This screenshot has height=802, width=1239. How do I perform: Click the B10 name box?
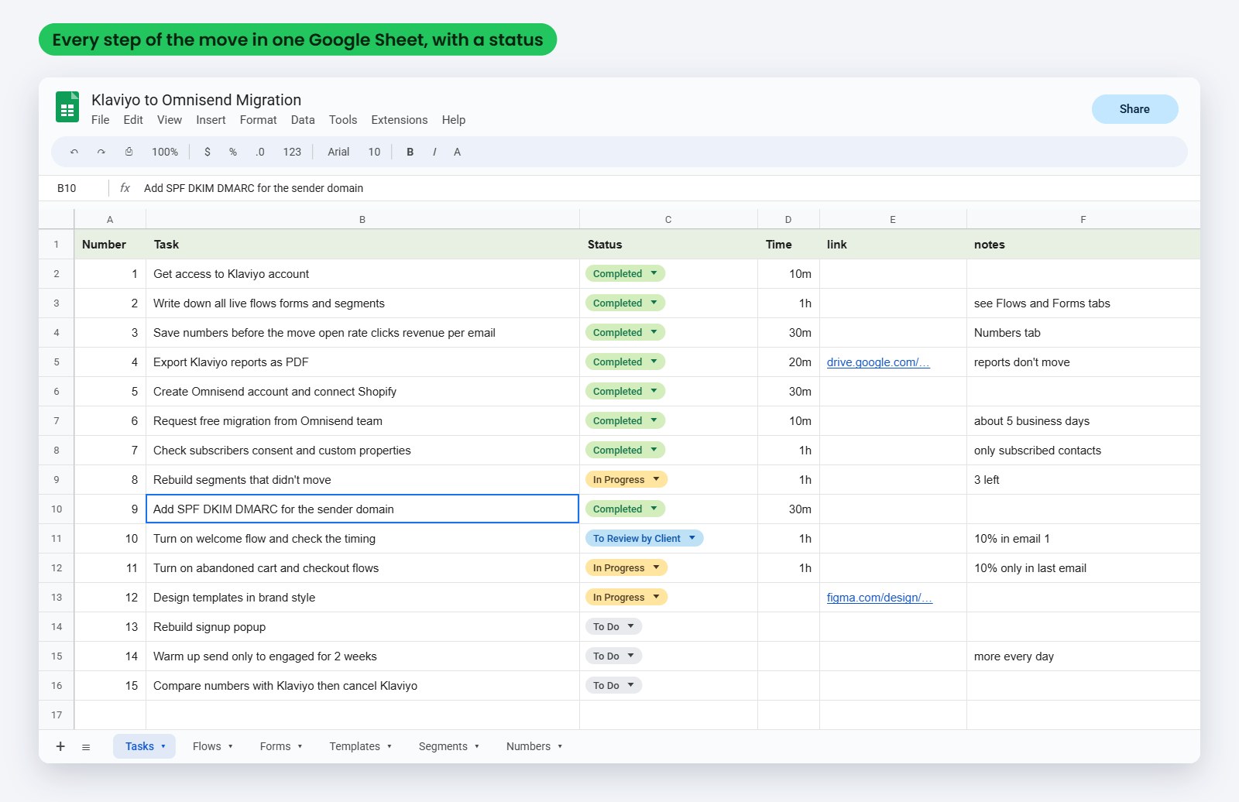pyautogui.click(x=67, y=188)
